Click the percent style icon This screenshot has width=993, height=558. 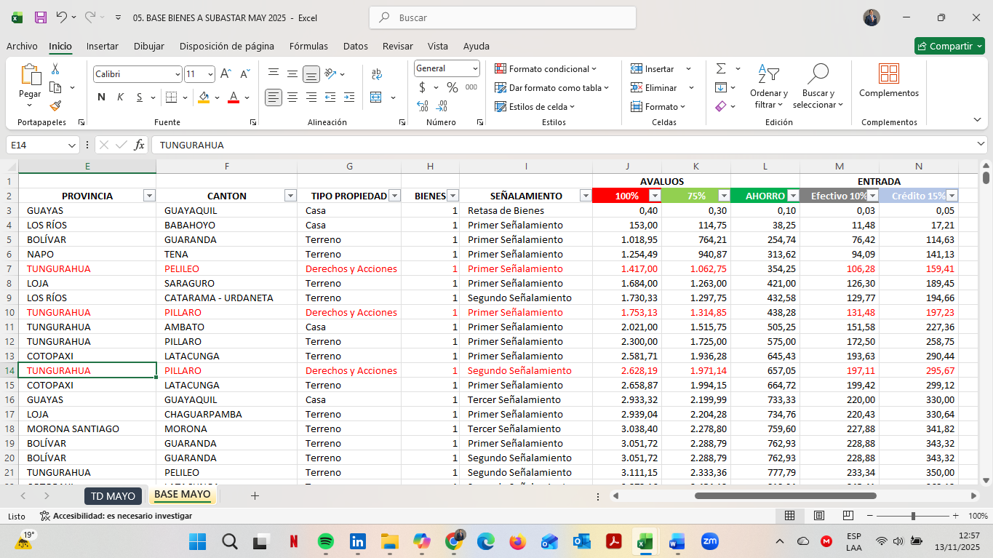pos(452,87)
